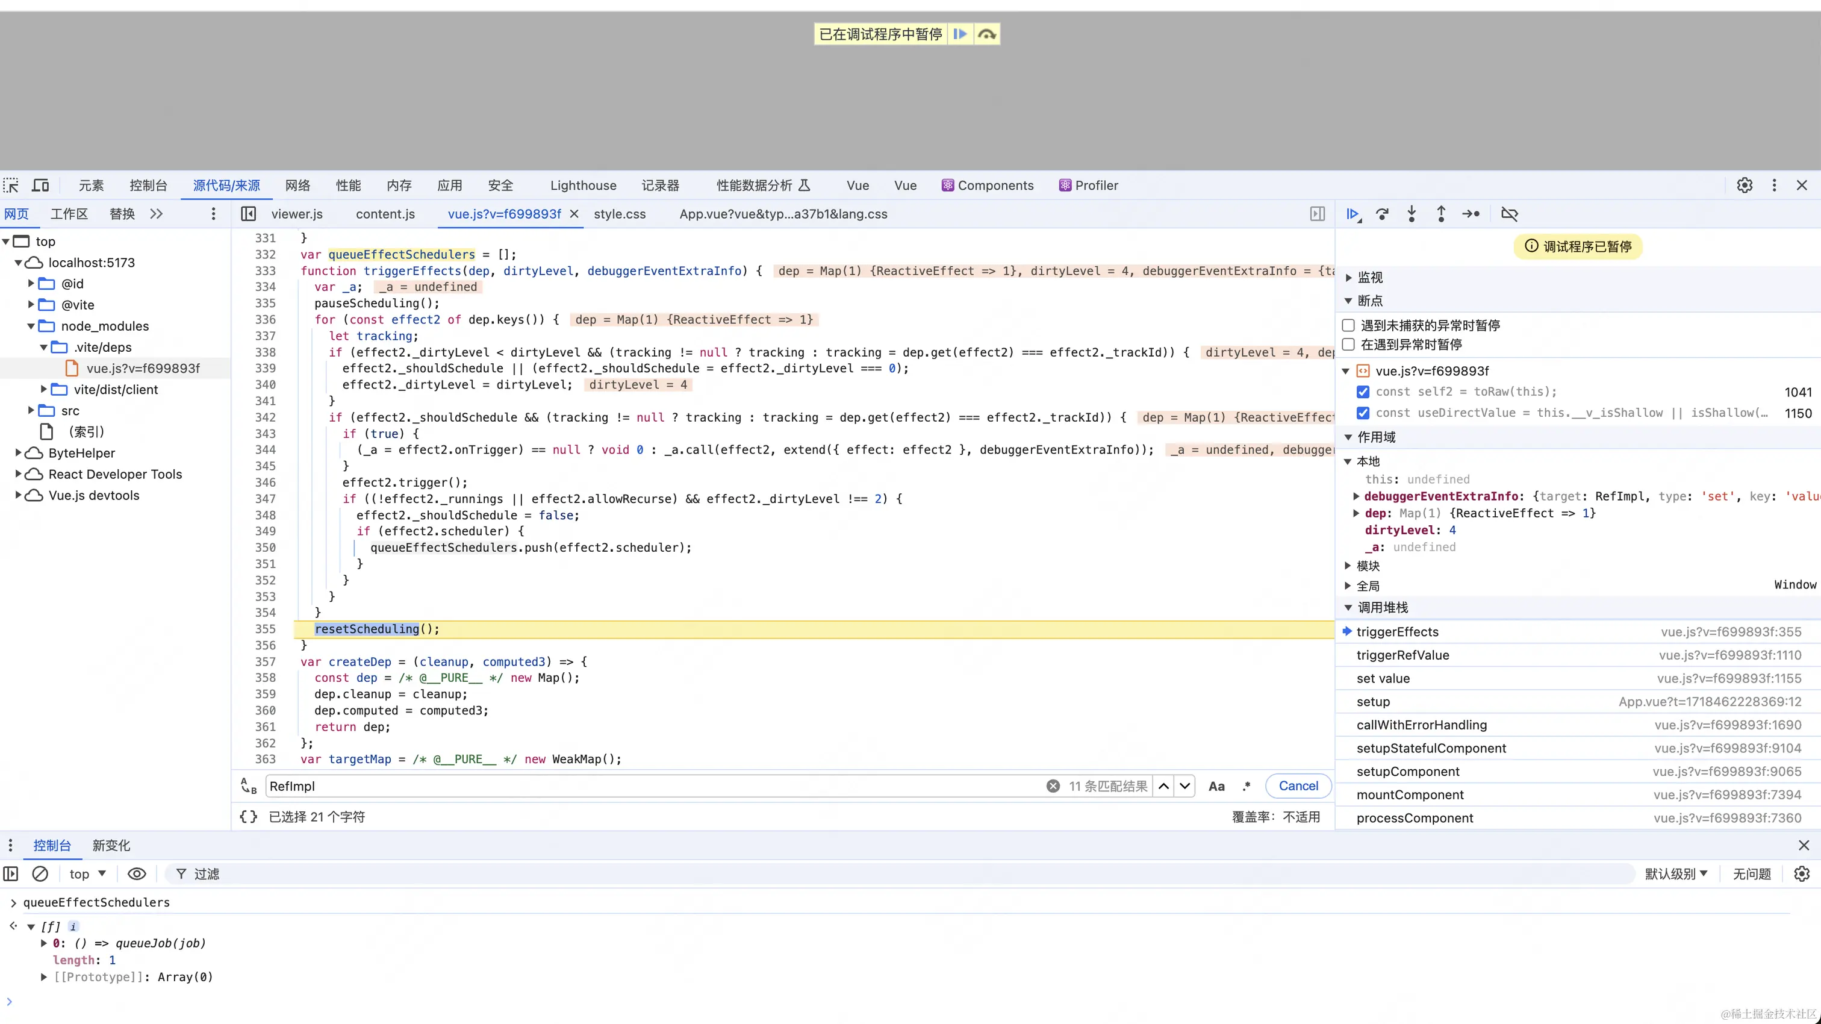The width and height of the screenshot is (1821, 1024).
Task: Uncheck breakpoint at line 1150
Action: point(1363,413)
